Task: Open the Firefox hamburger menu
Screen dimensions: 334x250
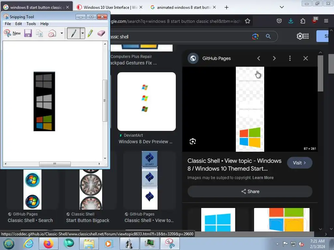Action: 326,21
